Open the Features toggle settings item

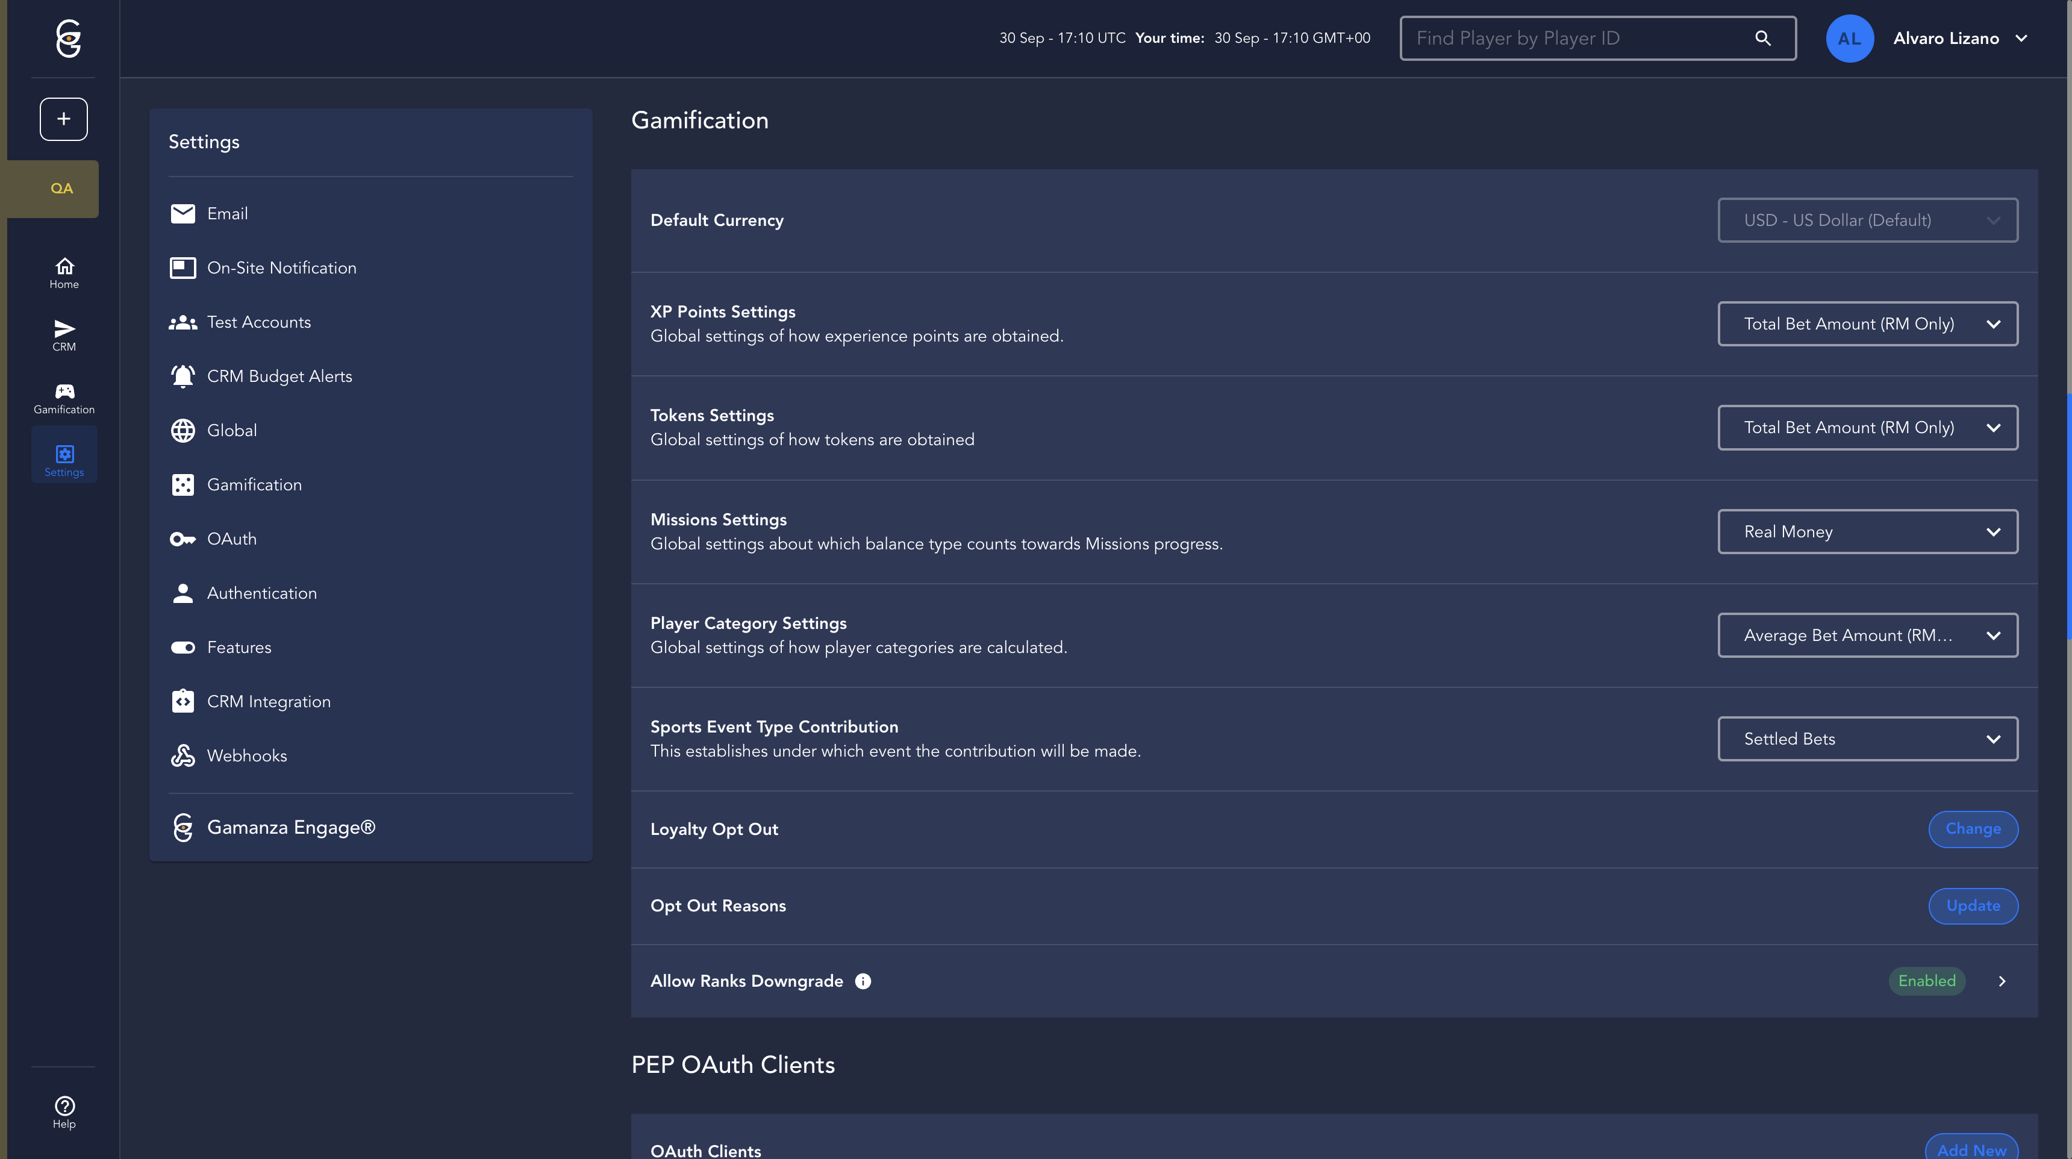point(239,648)
